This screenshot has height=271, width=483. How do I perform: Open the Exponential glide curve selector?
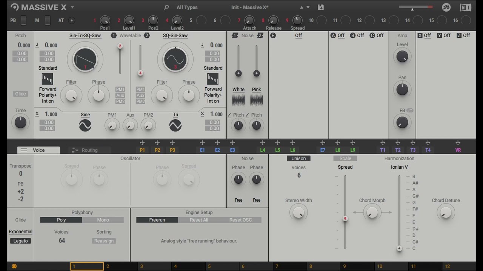[x=20, y=231]
